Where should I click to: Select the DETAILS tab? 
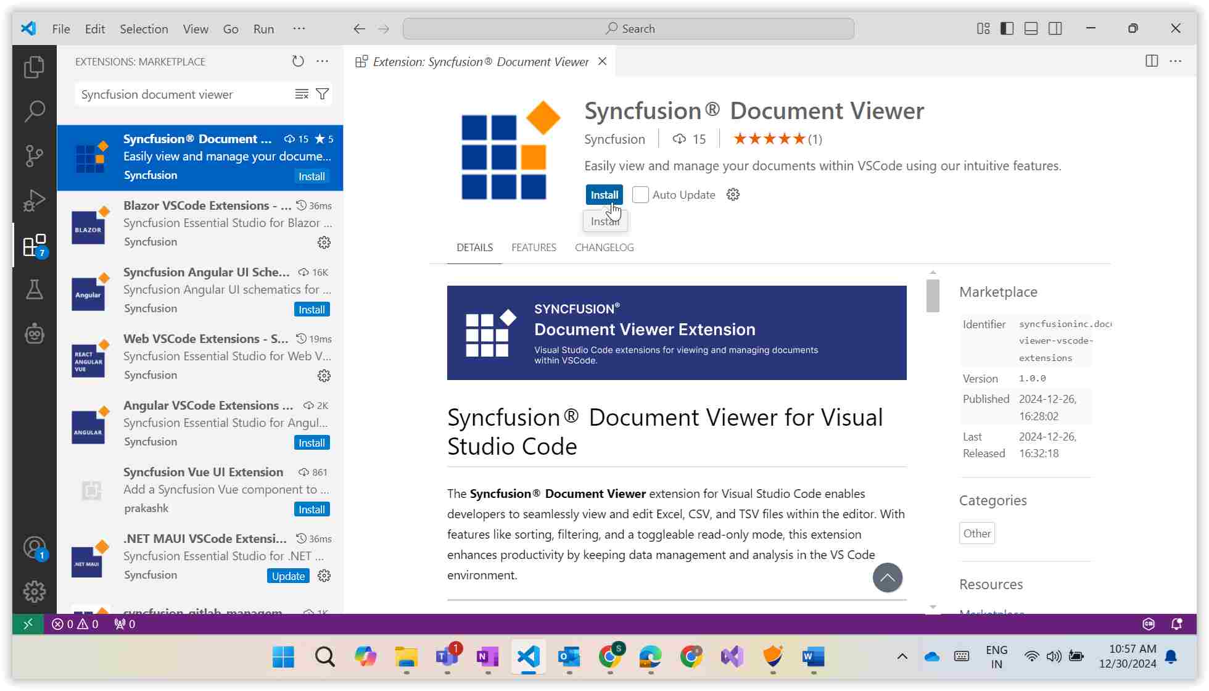point(473,247)
